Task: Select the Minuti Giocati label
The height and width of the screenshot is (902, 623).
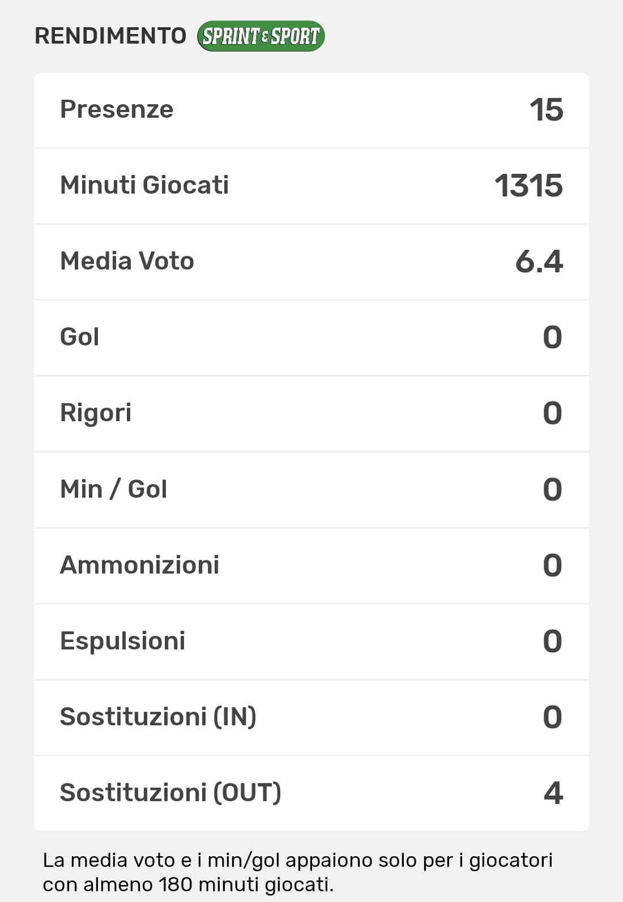Action: pyautogui.click(x=144, y=185)
